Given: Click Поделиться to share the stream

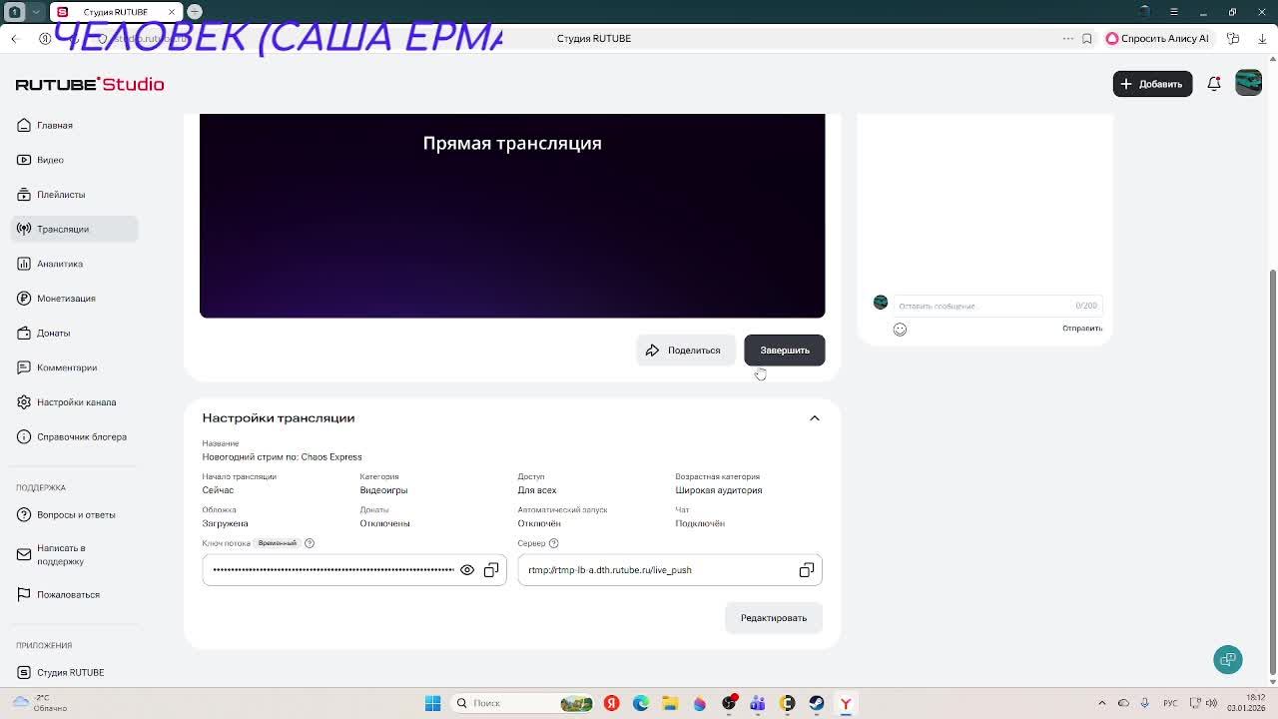Looking at the screenshot, I should [x=686, y=351].
